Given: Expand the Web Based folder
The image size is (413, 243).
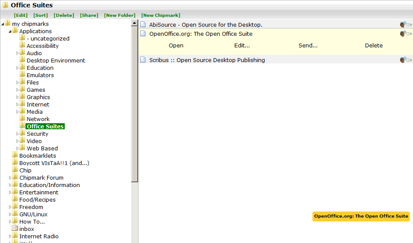Looking at the screenshot, I should pyautogui.click(x=17, y=149).
